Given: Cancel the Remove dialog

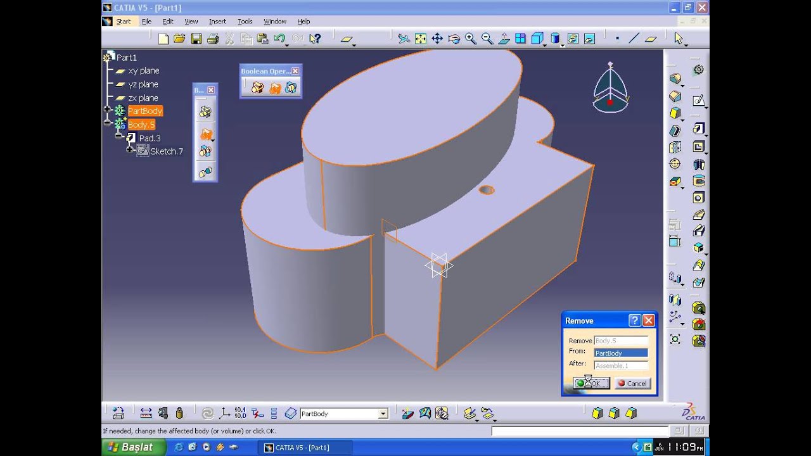Looking at the screenshot, I should pyautogui.click(x=632, y=383).
